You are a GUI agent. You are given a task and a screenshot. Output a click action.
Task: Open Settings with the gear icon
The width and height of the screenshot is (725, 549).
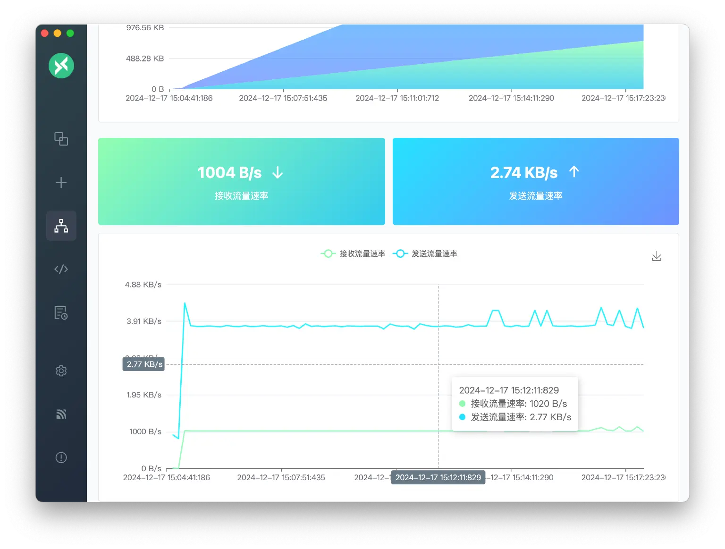tap(61, 371)
